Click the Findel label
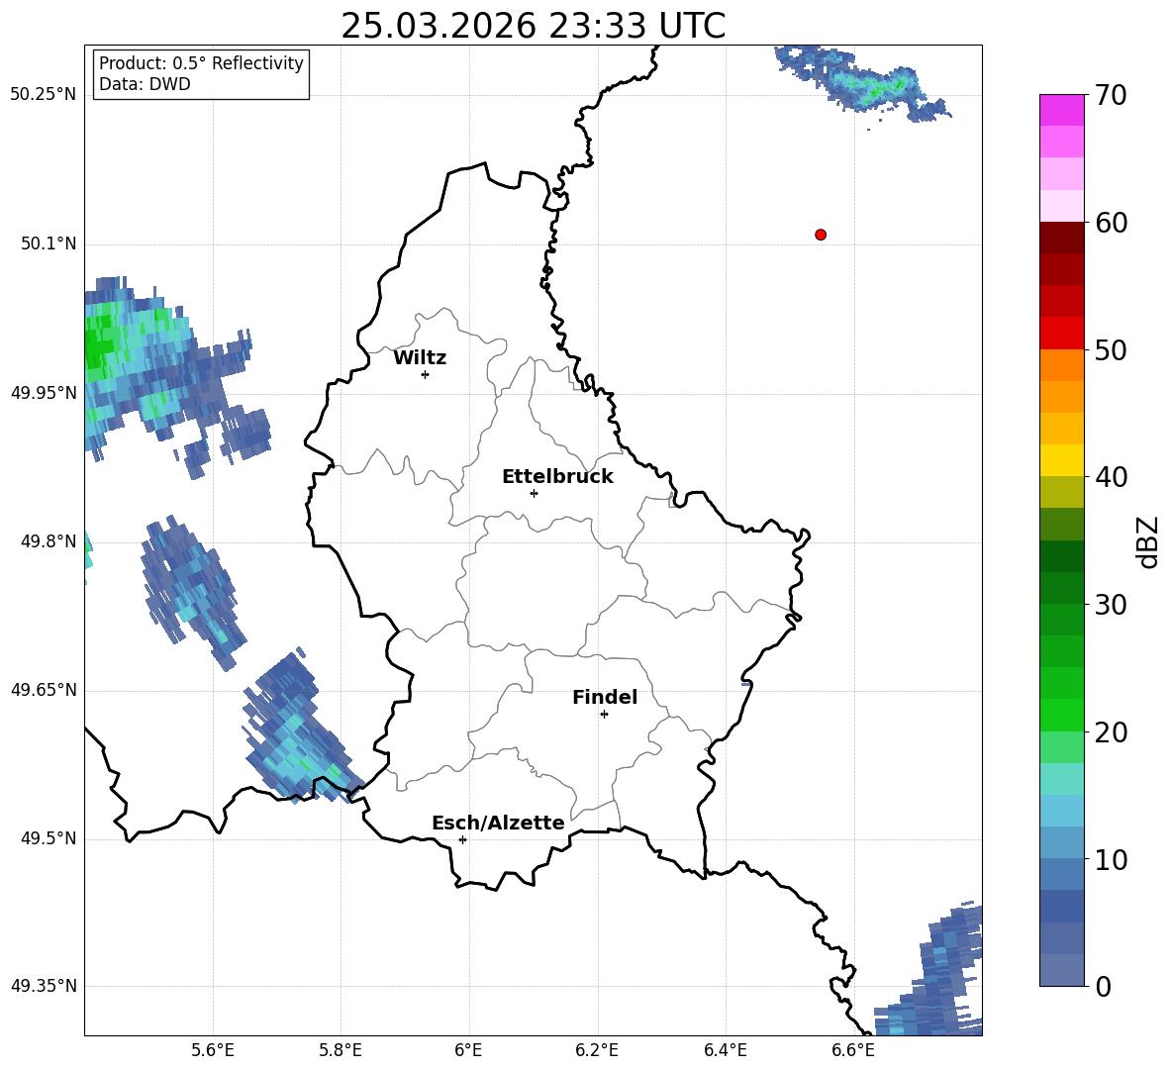This screenshot has height=1070, width=1172. pos(605,697)
